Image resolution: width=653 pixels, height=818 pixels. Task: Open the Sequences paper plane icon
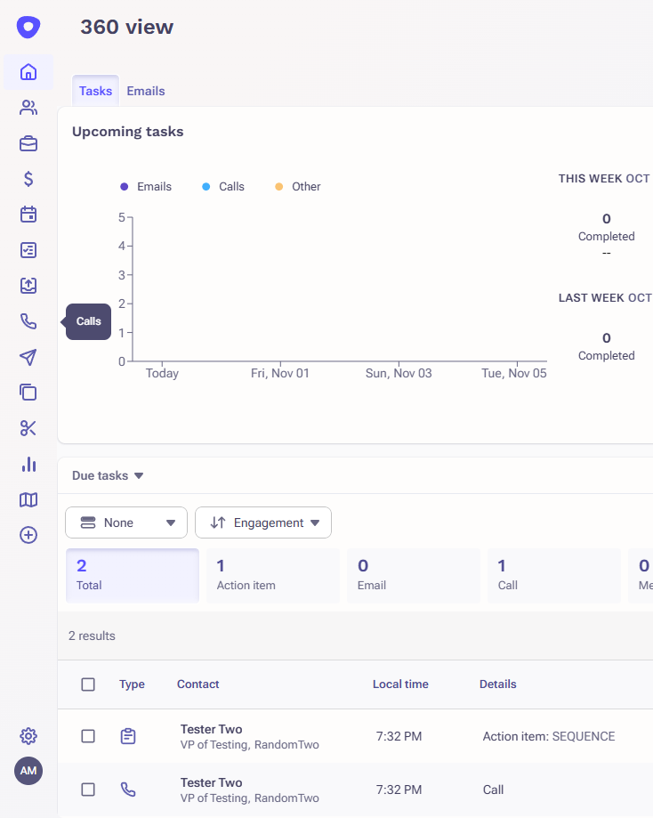(28, 357)
